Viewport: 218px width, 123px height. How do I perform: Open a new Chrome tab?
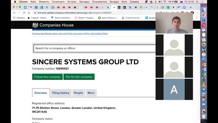(191, 7)
